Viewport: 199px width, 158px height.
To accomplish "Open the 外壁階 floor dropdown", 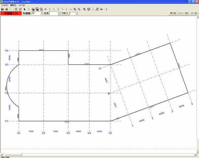I will [42, 13].
